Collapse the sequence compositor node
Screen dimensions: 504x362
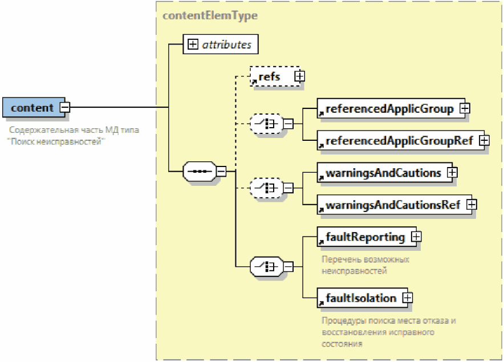pyautogui.click(x=221, y=170)
